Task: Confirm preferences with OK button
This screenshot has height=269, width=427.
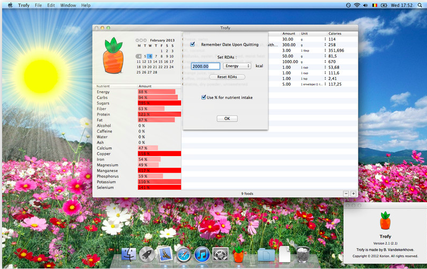Action: tap(227, 119)
